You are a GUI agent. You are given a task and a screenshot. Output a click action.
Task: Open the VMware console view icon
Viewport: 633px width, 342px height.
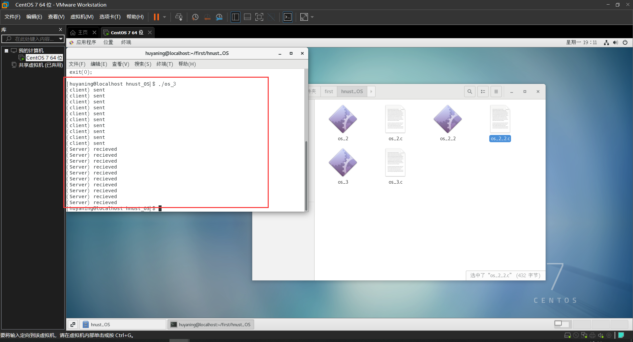[288, 17]
